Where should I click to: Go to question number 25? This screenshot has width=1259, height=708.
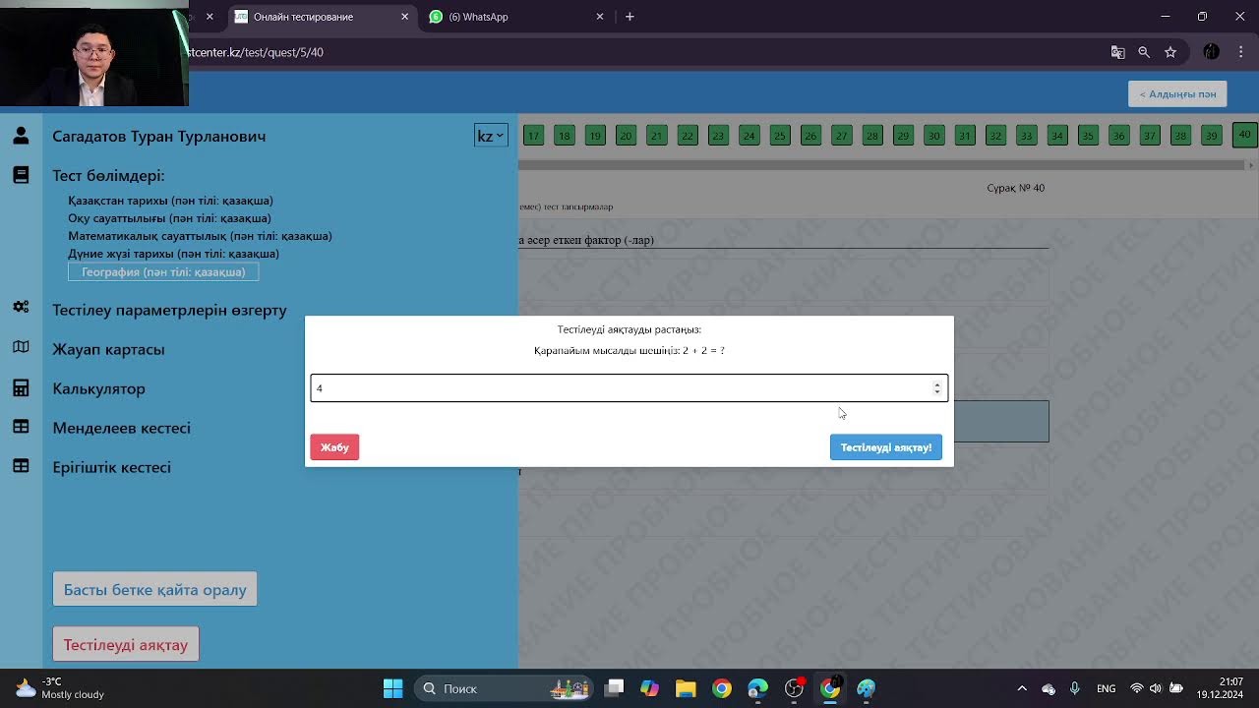[x=780, y=136]
